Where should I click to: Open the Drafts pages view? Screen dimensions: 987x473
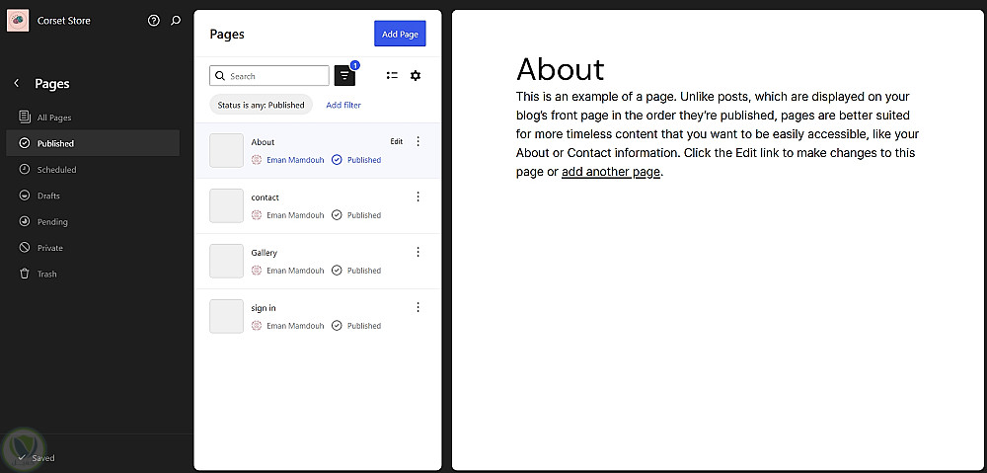[x=48, y=196]
